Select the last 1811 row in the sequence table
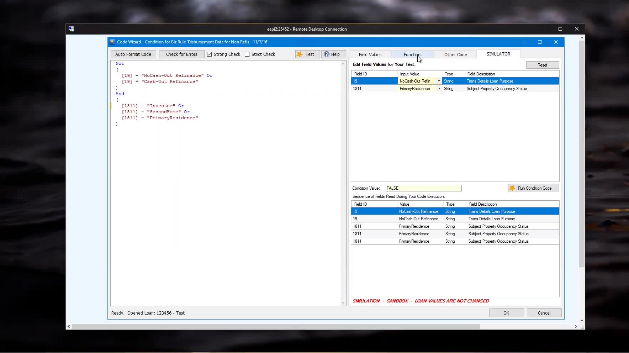Image resolution: width=629 pixels, height=353 pixels. (455, 241)
